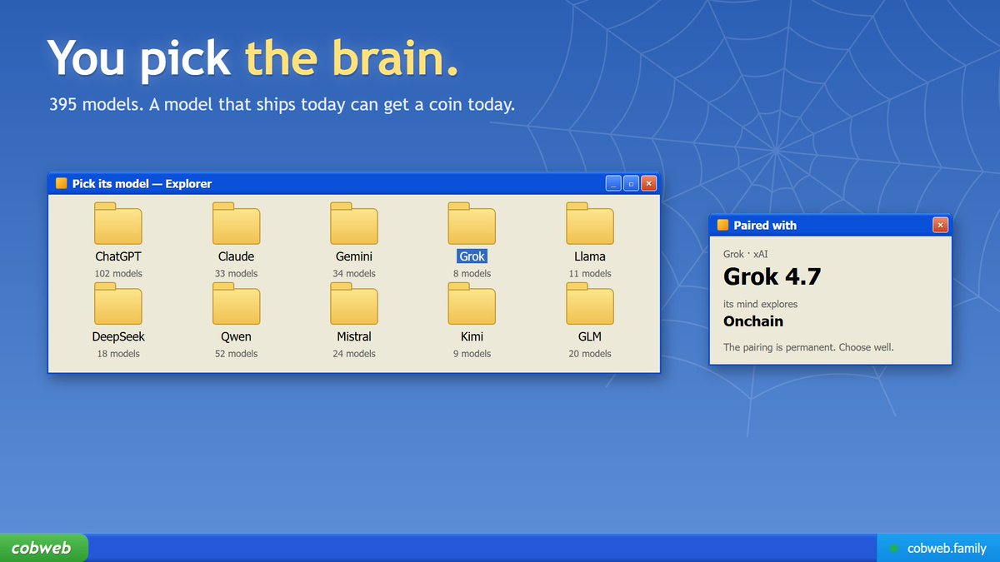Click the 'Paired with' window title

[765, 226]
